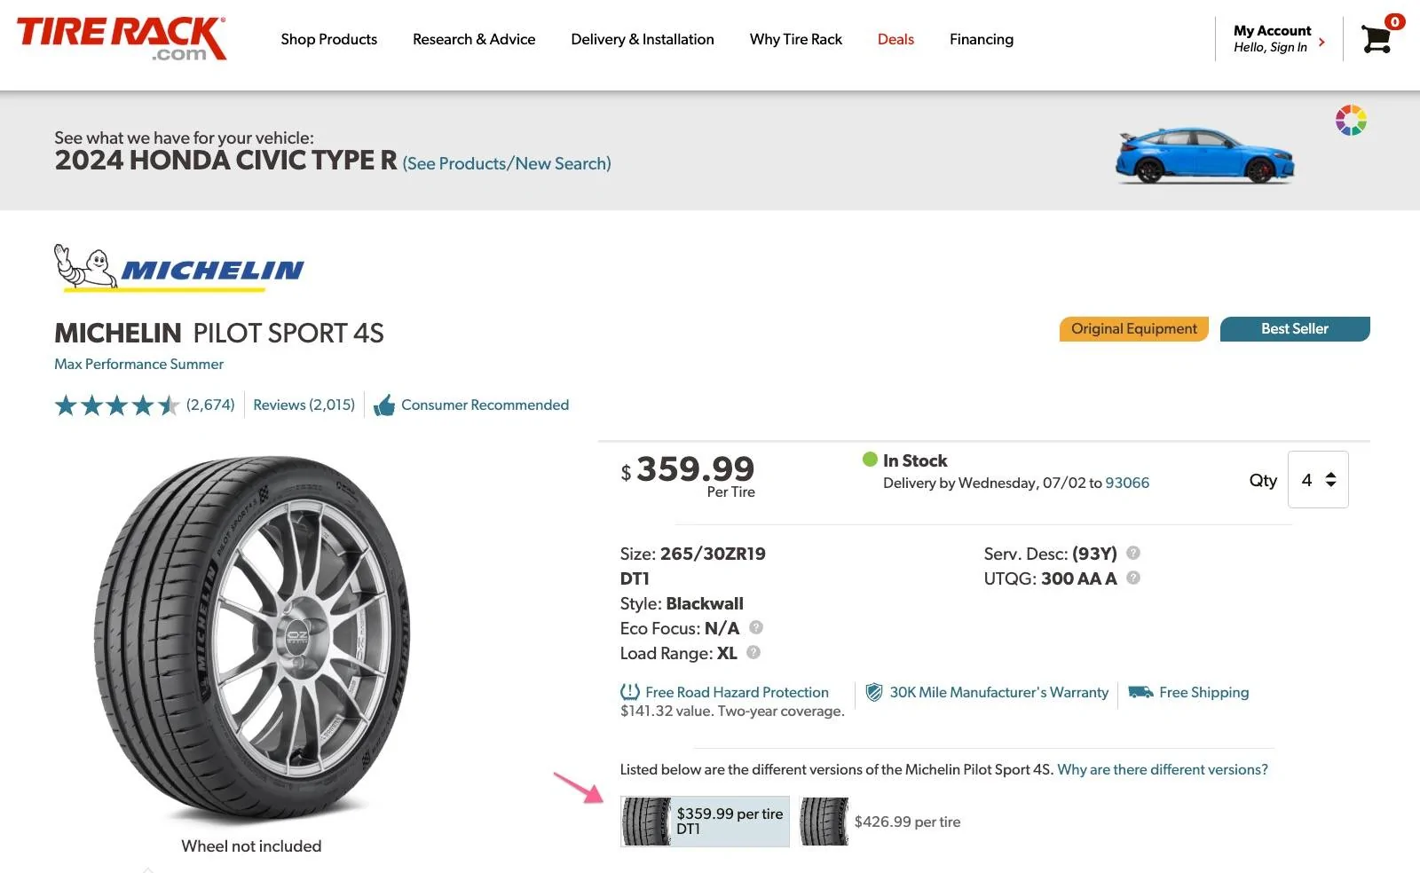Click the Consumer Recommended thumbs-up icon
The height and width of the screenshot is (873, 1420).
384,405
